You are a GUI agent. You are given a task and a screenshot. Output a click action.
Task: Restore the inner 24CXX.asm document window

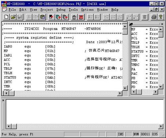(x=156, y=9)
